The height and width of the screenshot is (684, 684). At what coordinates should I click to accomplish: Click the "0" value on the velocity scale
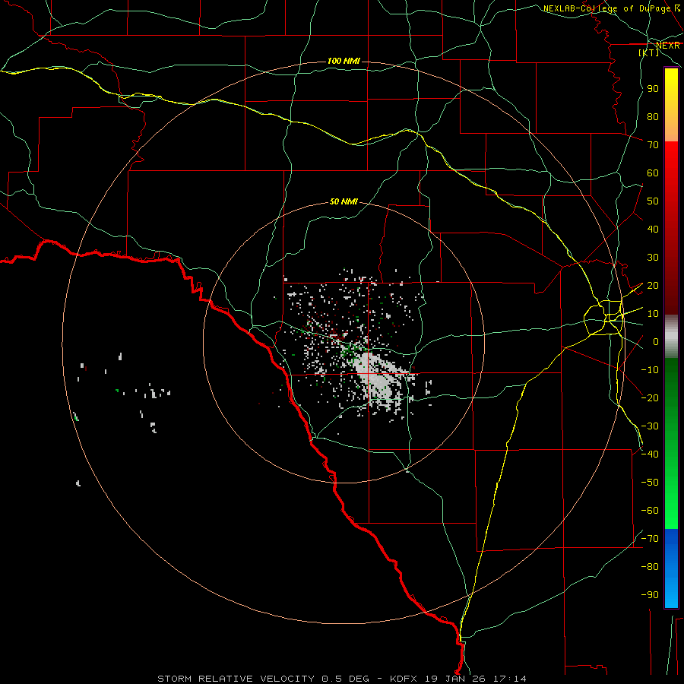[656, 342]
